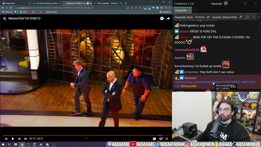The height and width of the screenshot is (147, 261).
Task: Go back in Chrome
Action: click(x=3, y=8)
